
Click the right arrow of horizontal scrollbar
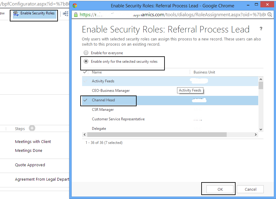[256, 135]
